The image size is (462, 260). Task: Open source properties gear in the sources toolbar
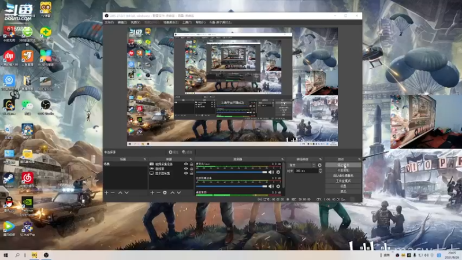(x=165, y=192)
